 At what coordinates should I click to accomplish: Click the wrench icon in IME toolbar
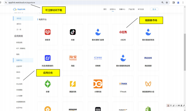pyautogui.click(x=184, y=106)
